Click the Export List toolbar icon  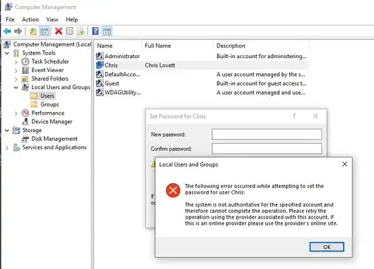click(81, 31)
